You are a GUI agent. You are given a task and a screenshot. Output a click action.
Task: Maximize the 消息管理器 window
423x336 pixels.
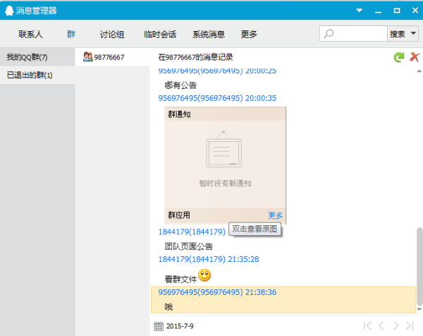[x=397, y=11]
